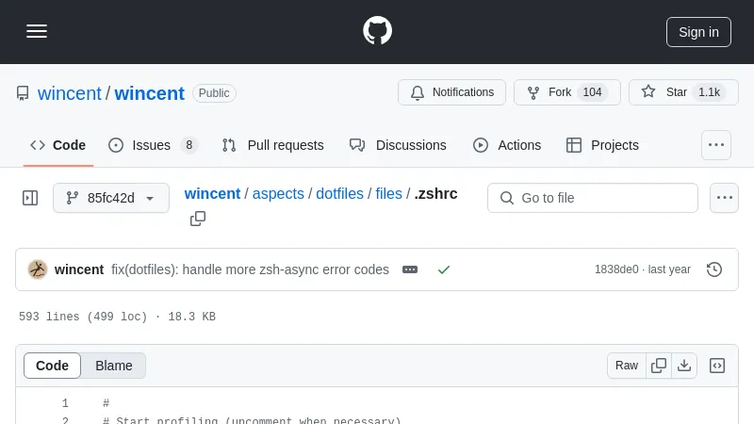Open the 85fc42d branch selector dropdown
Screen dimensions: 754x424
111,198
